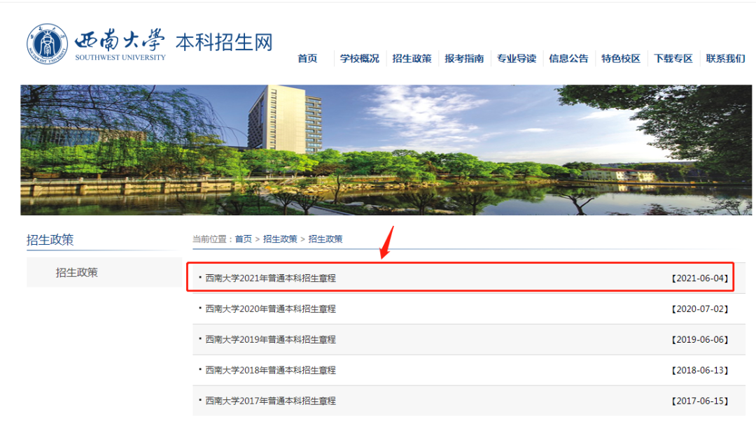
Task: Open the 学校概况 navigation menu item
Action: [x=359, y=59]
